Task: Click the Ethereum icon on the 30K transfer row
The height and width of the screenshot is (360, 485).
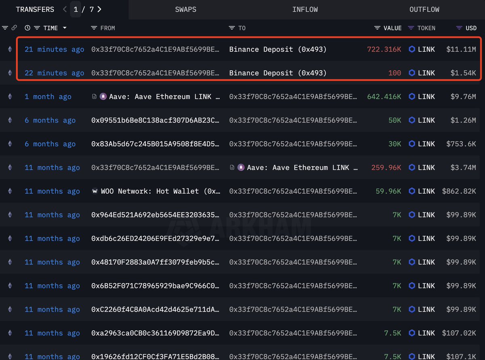Action: pyautogui.click(x=10, y=144)
